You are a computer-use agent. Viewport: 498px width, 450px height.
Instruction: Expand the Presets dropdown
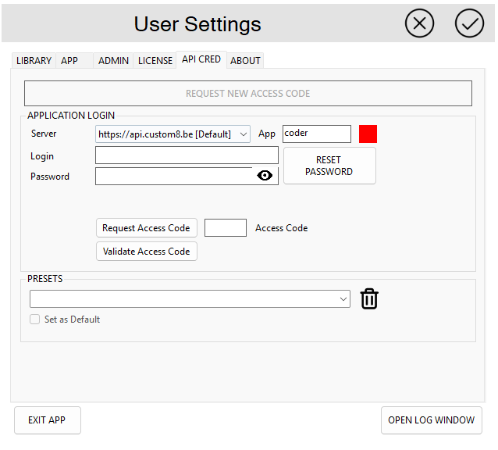pos(190,298)
